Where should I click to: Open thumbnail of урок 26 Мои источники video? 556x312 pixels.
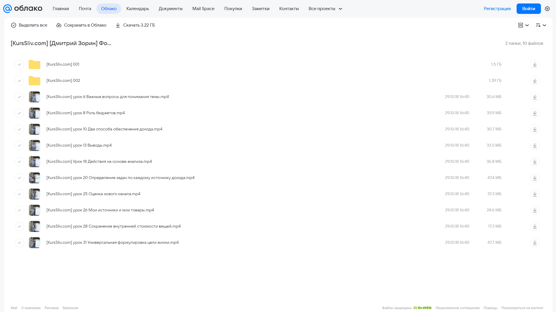tap(34, 210)
